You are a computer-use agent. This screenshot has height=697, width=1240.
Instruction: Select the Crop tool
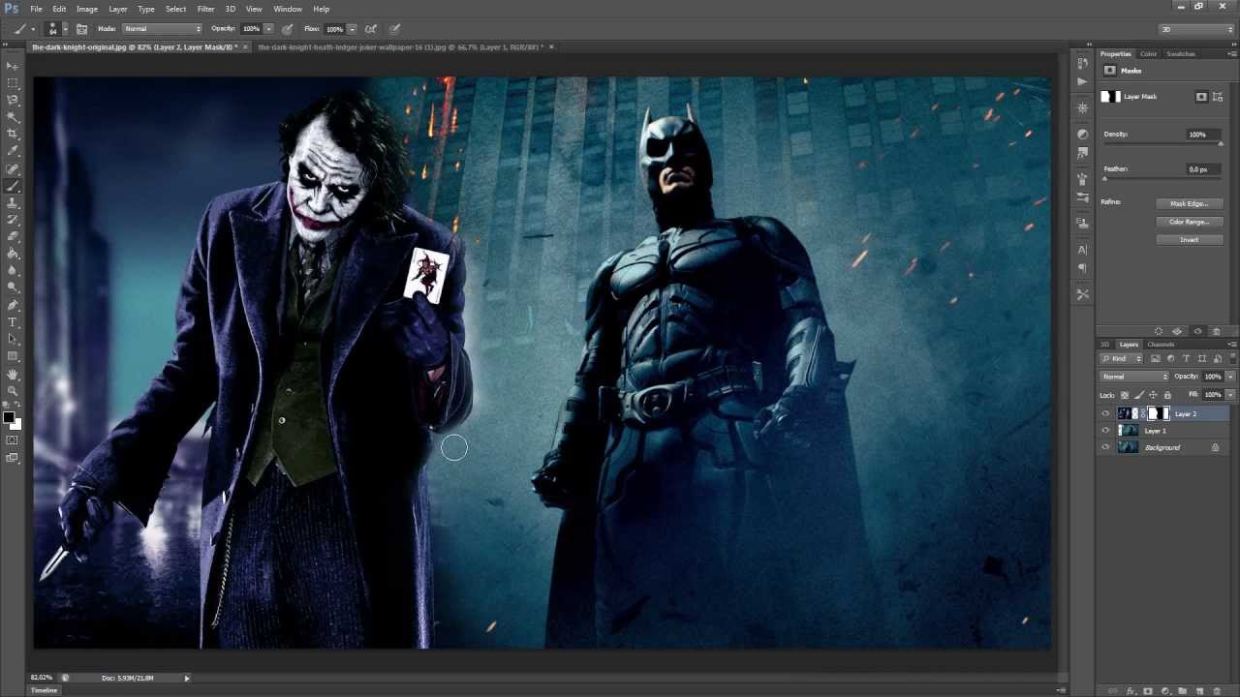[x=13, y=134]
